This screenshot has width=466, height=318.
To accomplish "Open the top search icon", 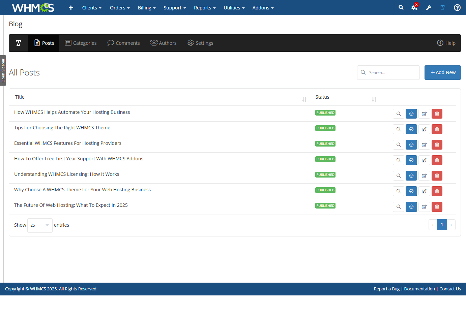I will point(401,7).
